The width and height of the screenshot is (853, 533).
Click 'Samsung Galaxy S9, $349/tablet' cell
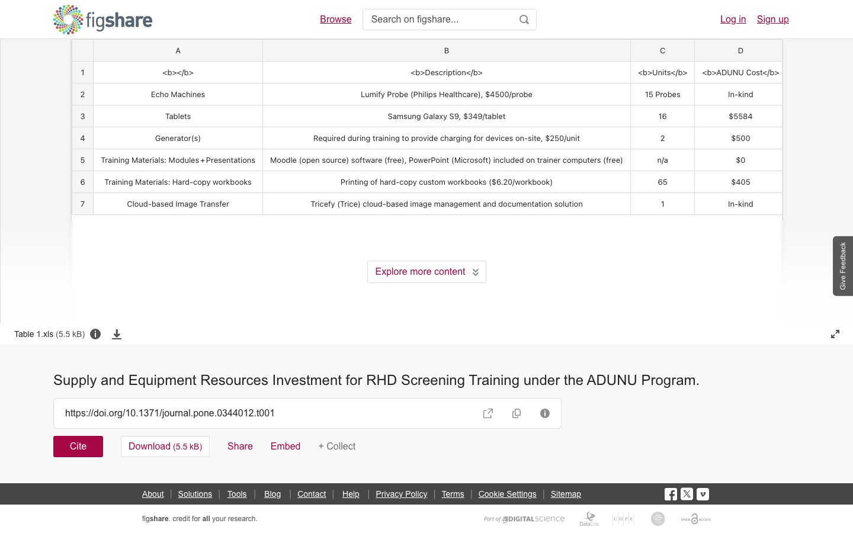point(447,117)
